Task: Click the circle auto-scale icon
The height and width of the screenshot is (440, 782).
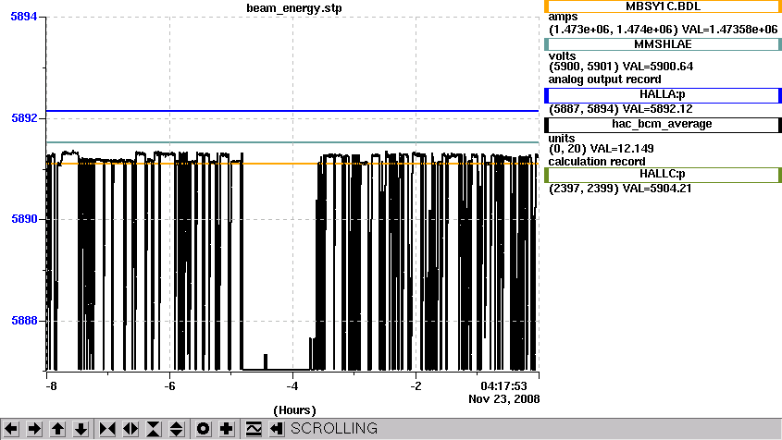Action: pos(203,429)
